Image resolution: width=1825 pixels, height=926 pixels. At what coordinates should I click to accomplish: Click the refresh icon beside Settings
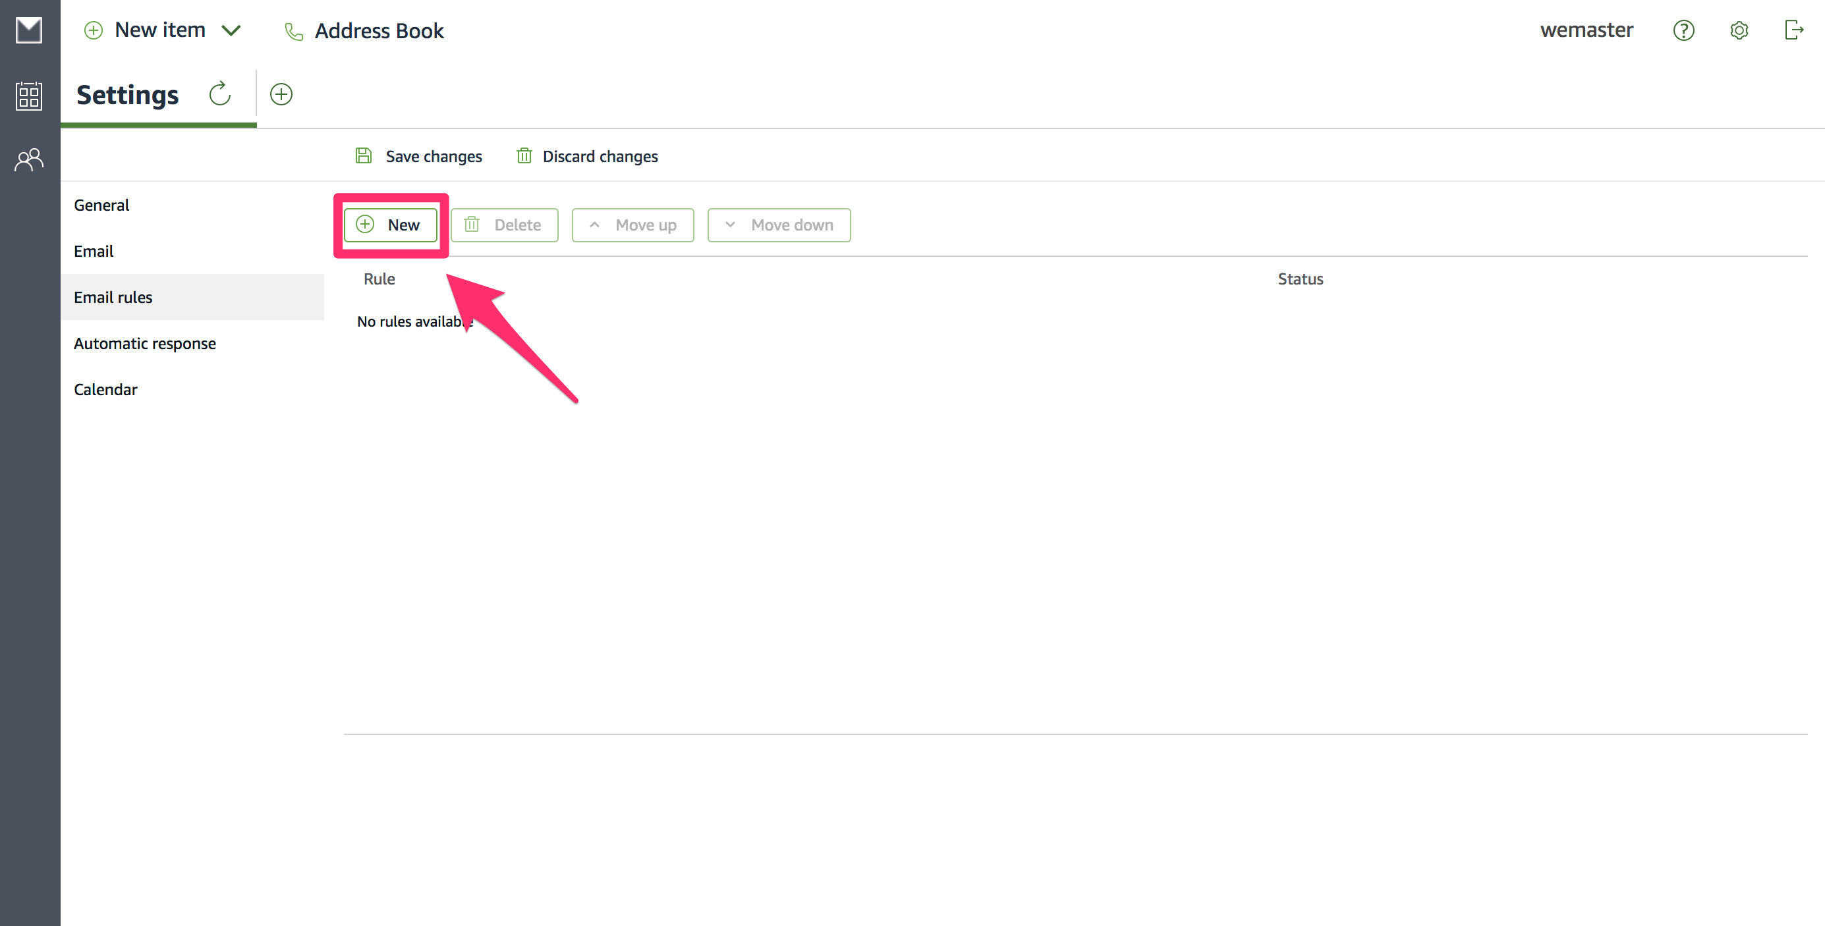click(220, 94)
